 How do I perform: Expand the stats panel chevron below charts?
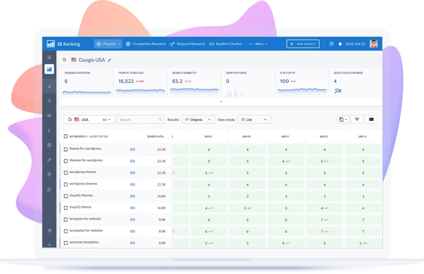(x=221, y=101)
